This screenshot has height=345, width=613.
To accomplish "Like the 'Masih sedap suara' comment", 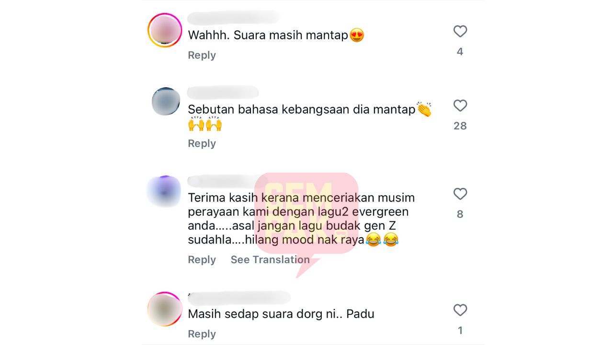I will (x=460, y=310).
